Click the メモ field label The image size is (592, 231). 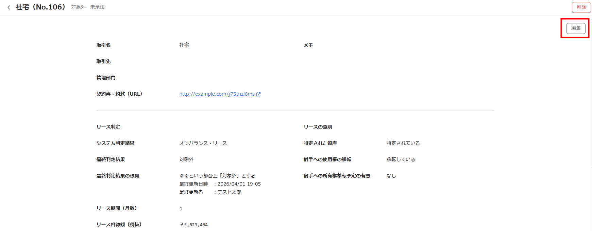[x=308, y=45]
